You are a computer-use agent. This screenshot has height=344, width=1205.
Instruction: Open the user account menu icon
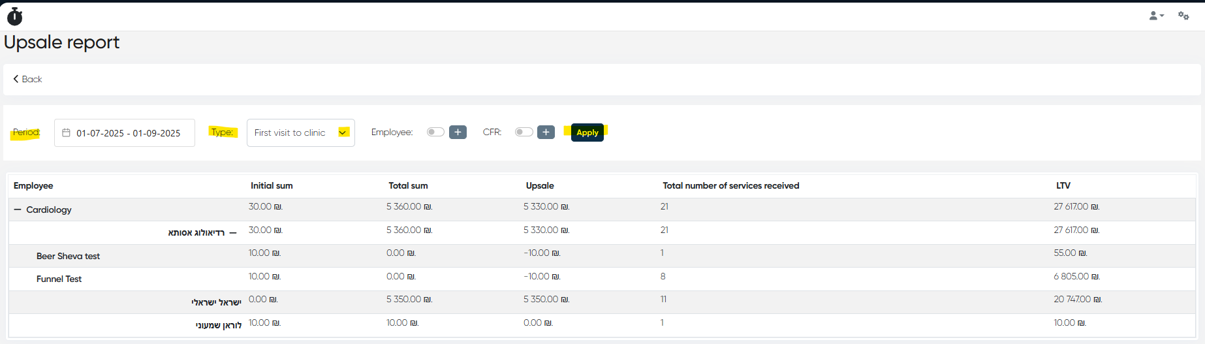[x=1156, y=16]
